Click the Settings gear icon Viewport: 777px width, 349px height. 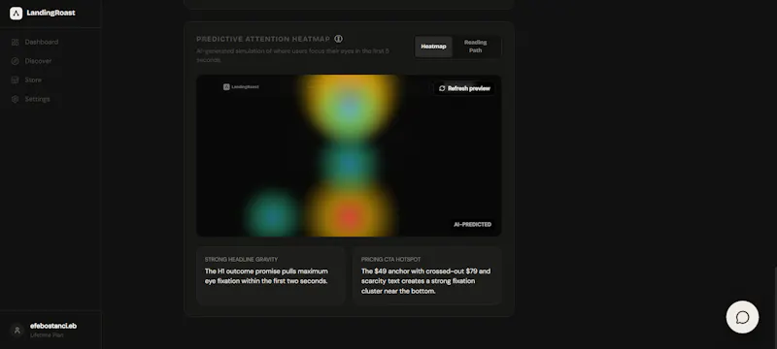coord(15,99)
